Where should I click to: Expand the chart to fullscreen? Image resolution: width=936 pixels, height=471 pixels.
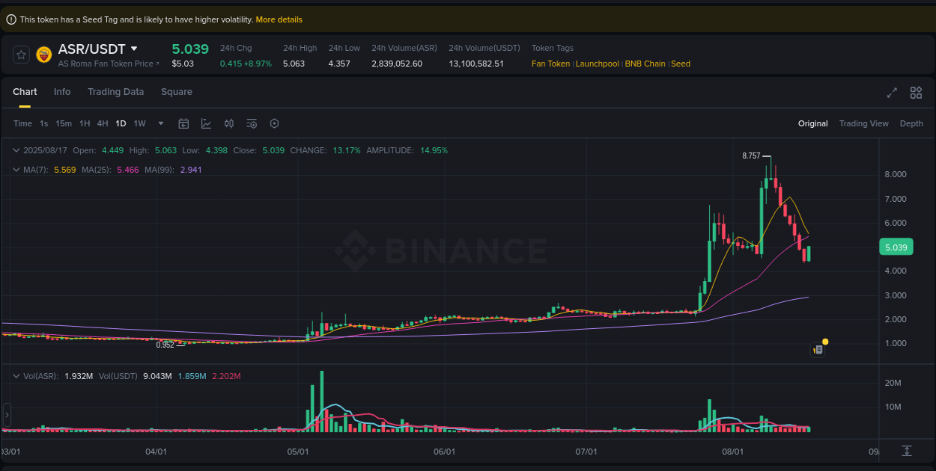[x=891, y=93]
